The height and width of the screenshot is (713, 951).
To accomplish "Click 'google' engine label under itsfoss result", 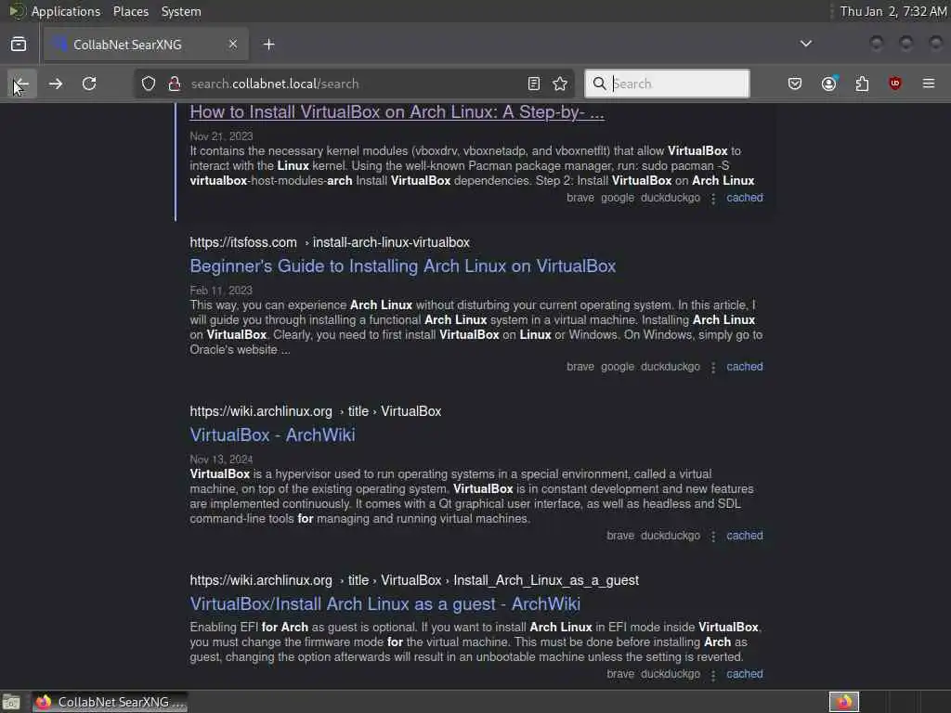I will coord(618,367).
